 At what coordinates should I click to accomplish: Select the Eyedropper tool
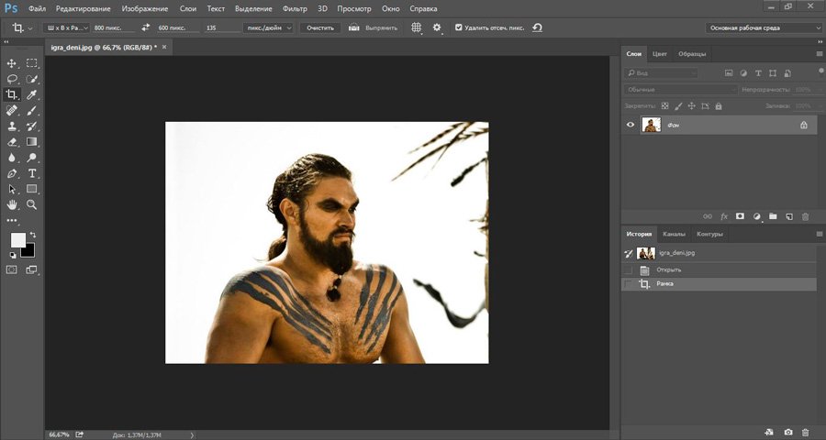point(31,94)
